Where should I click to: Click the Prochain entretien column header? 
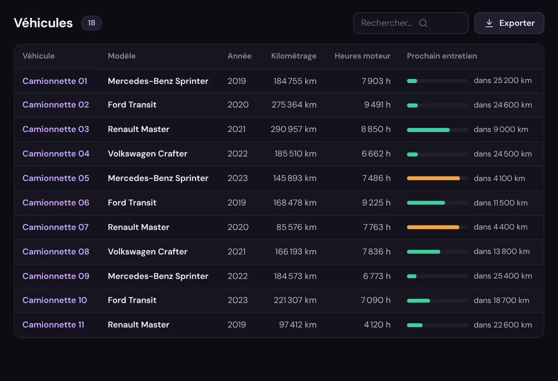pyautogui.click(x=442, y=56)
